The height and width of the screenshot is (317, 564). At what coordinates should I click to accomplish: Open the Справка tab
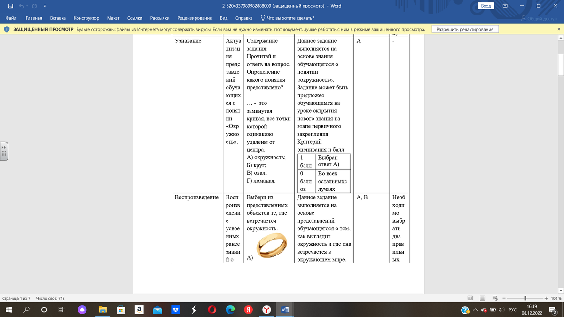(244, 18)
